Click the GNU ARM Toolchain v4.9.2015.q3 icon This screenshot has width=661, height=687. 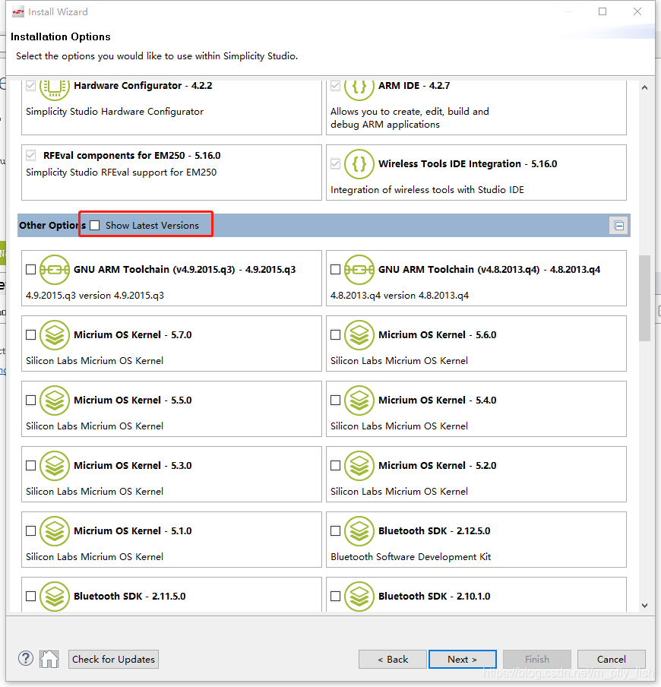(x=54, y=270)
